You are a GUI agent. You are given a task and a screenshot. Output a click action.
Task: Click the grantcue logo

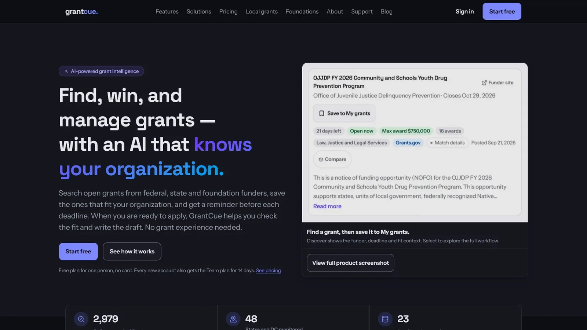[x=81, y=11]
